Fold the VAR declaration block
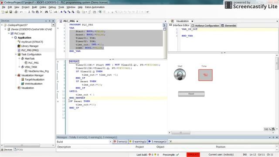The image size is (279, 157). pos(58,28)
